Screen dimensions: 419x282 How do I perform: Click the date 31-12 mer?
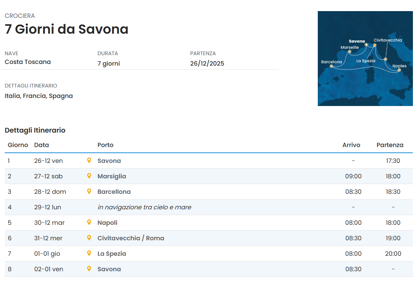point(48,238)
